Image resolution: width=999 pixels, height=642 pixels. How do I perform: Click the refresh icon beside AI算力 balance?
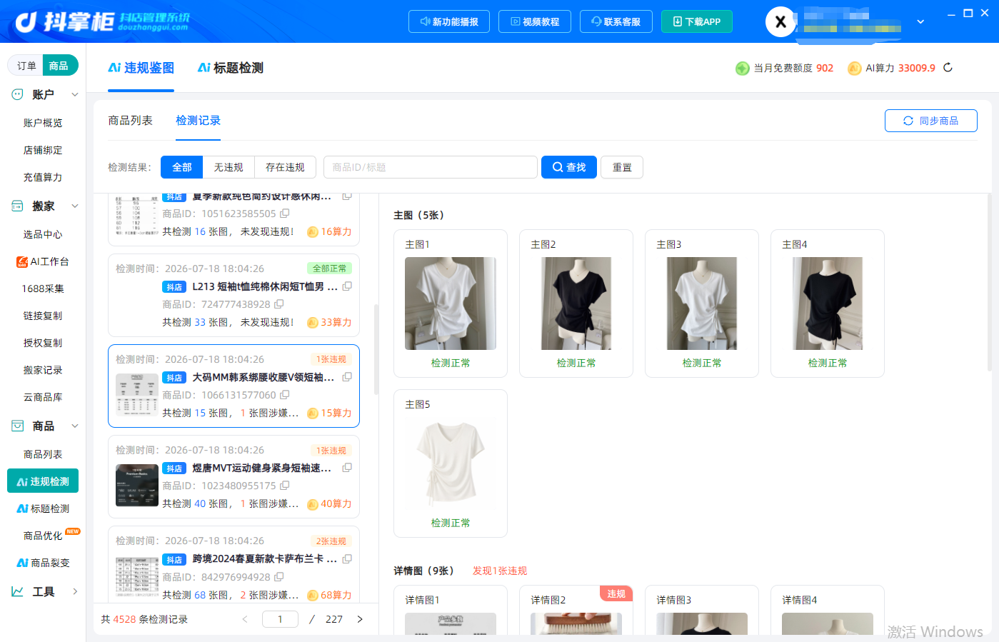pyautogui.click(x=948, y=68)
